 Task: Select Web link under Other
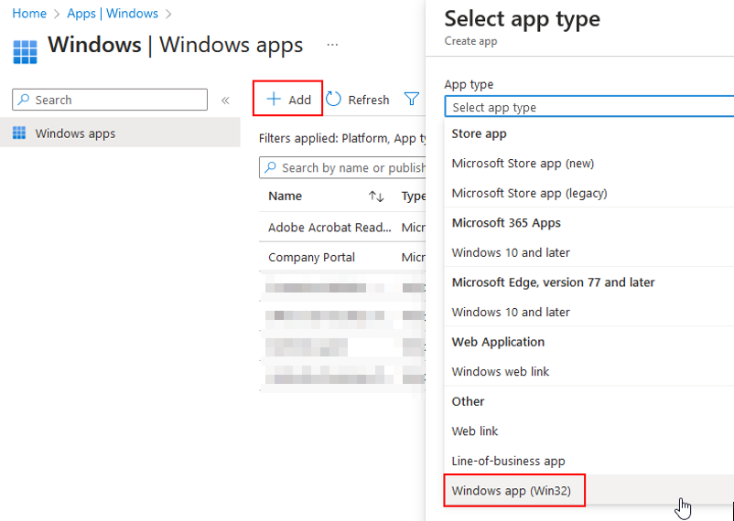475,431
